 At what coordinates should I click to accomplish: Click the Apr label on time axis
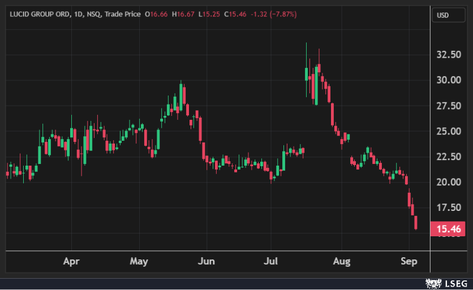(x=71, y=262)
